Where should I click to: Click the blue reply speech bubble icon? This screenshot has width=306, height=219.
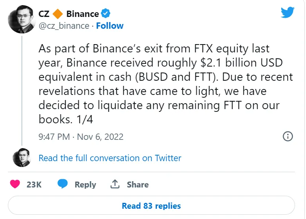click(x=63, y=184)
